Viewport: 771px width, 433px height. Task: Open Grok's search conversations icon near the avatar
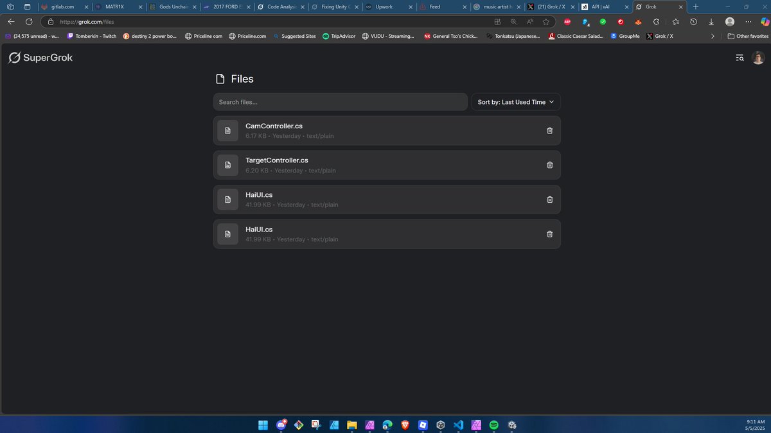(x=740, y=58)
